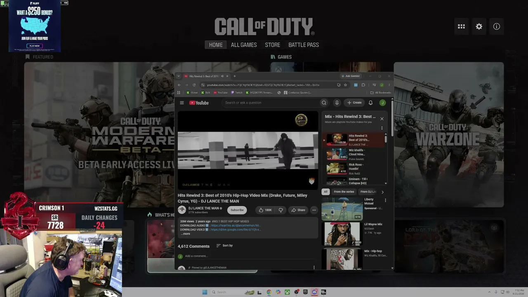The width and height of the screenshot is (528, 297).
Task: Select the All filter chip
Action: point(325,192)
